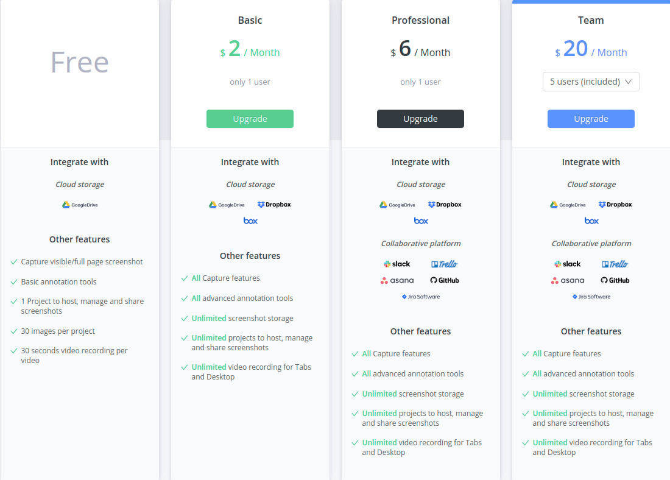This screenshot has width=670, height=480.
Task: Click the box icon under Team cloud storage
Action: [591, 221]
